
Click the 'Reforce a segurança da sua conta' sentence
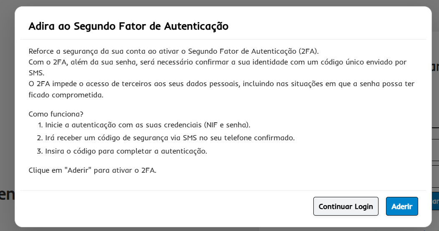(104, 51)
